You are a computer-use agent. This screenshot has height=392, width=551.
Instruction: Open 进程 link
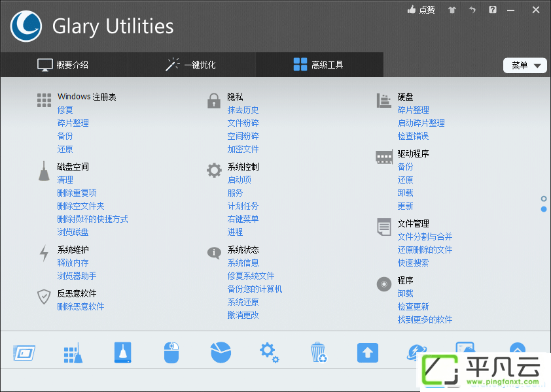point(236,232)
